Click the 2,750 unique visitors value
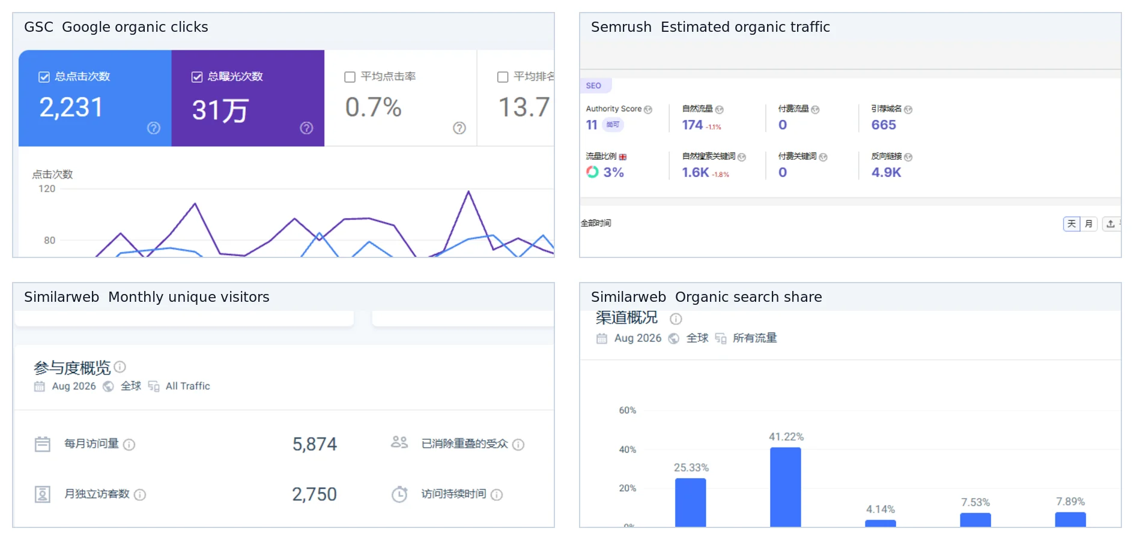 [314, 494]
